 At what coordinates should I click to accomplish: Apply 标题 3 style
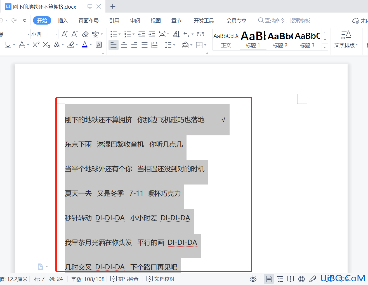coord(307,40)
